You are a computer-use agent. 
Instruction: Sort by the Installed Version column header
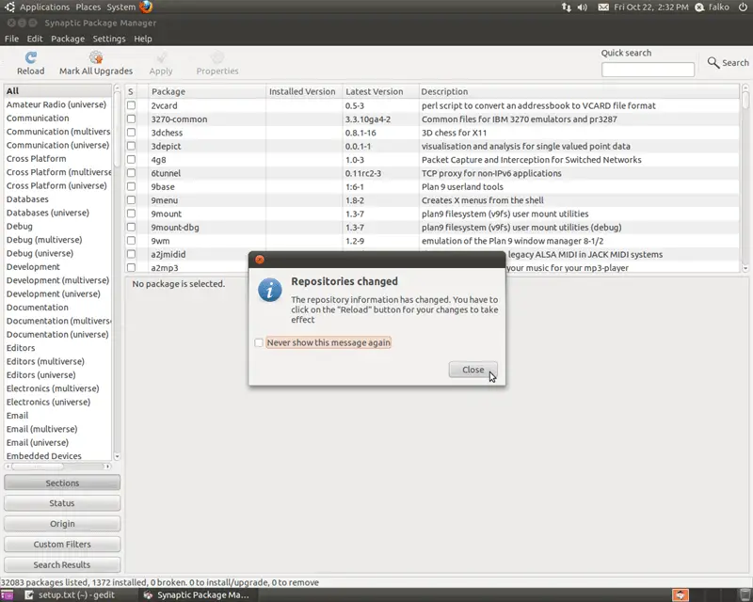point(304,91)
